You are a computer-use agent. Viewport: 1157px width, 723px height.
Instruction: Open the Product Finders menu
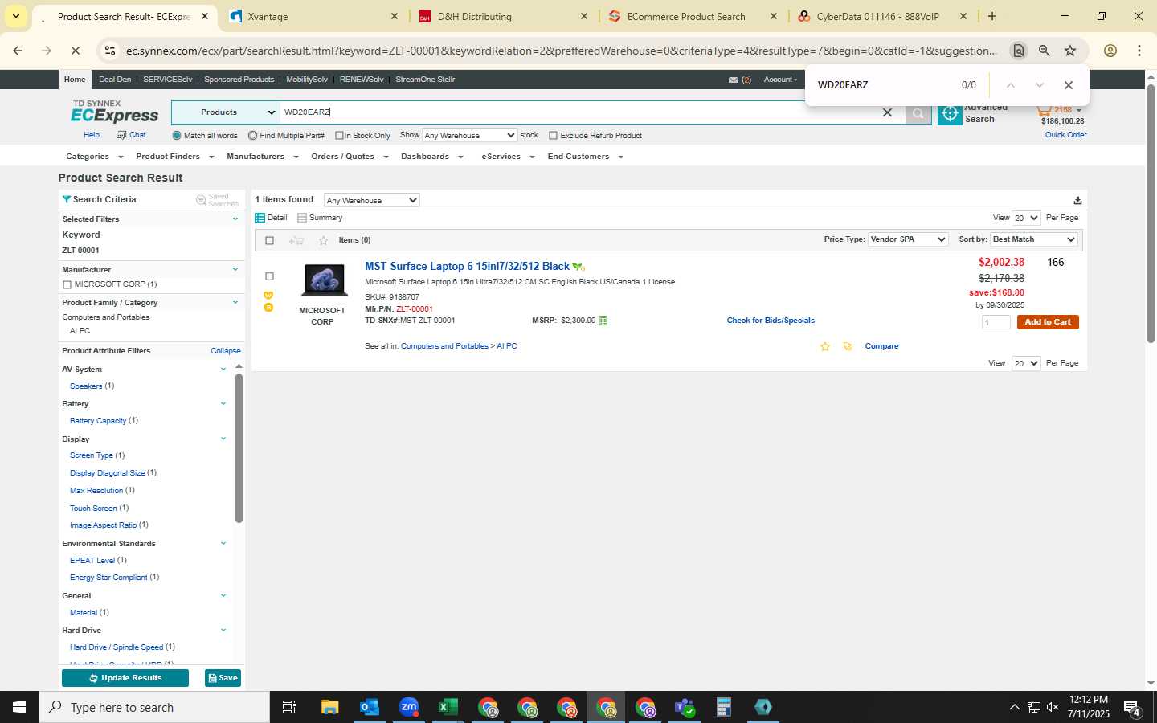pos(175,157)
